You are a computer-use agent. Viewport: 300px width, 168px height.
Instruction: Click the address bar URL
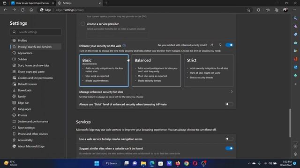click(x=70, y=10)
